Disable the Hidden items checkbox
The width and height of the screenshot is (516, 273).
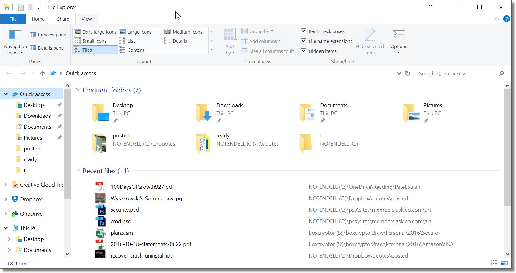304,51
